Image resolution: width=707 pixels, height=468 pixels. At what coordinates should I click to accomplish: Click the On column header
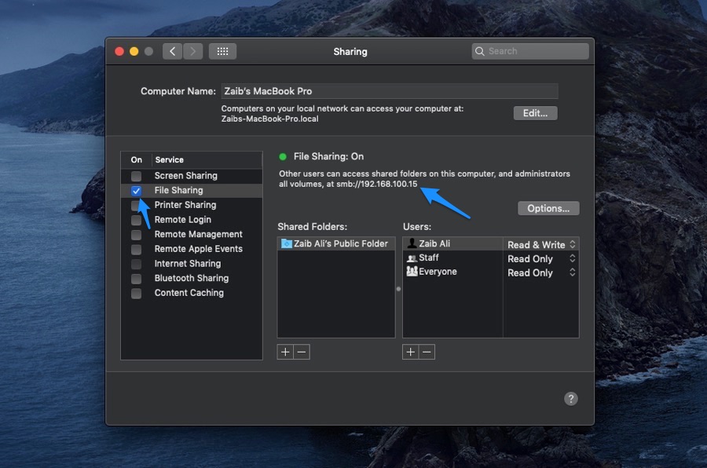[x=136, y=159]
